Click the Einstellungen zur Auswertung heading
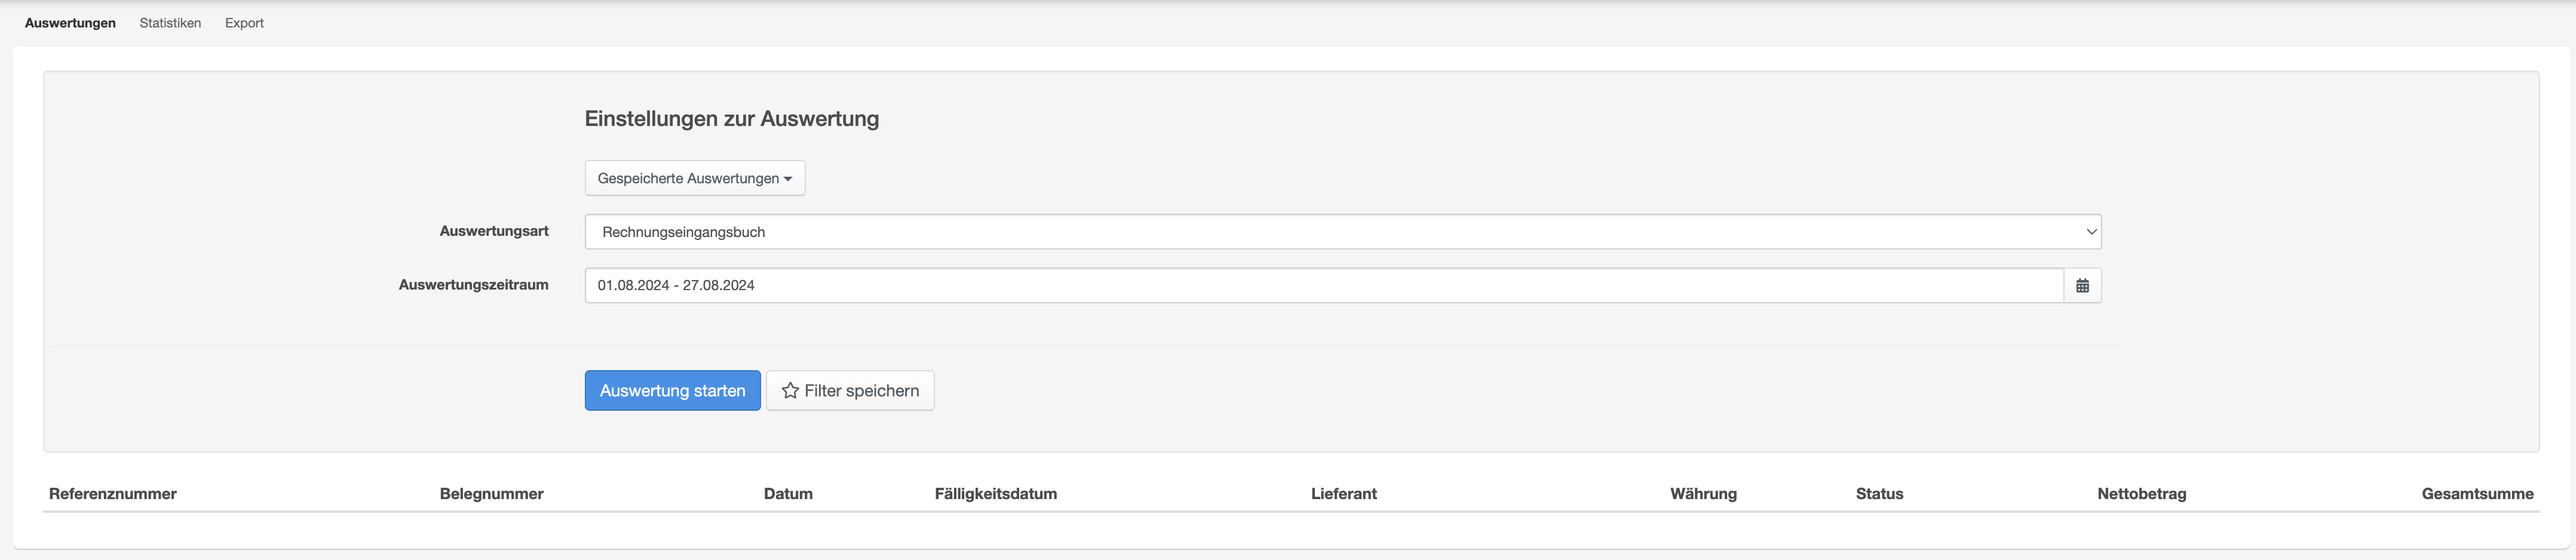2576x560 pixels. (x=731, y=119)
